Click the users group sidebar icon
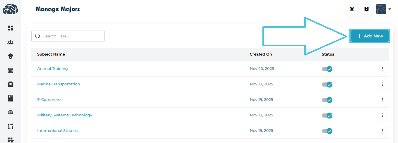The image size is (398, 143). pos(11,42)
